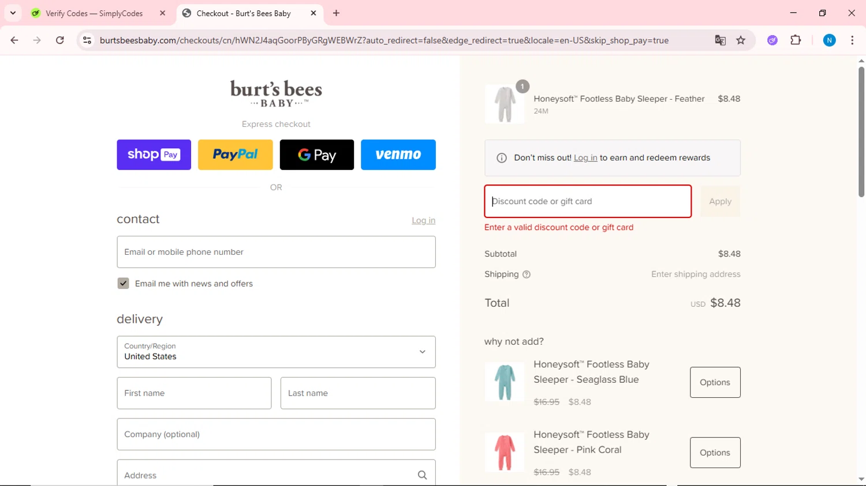Open the Chrome profile avatar N
The width and height of the screenshot is (866, 486).
pos(829,40)
